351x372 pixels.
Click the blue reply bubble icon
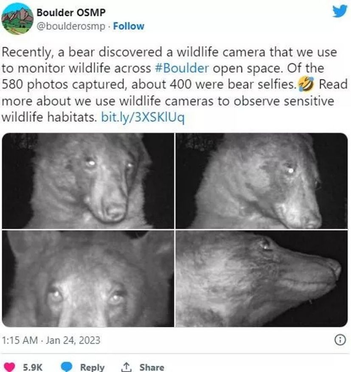67,367
